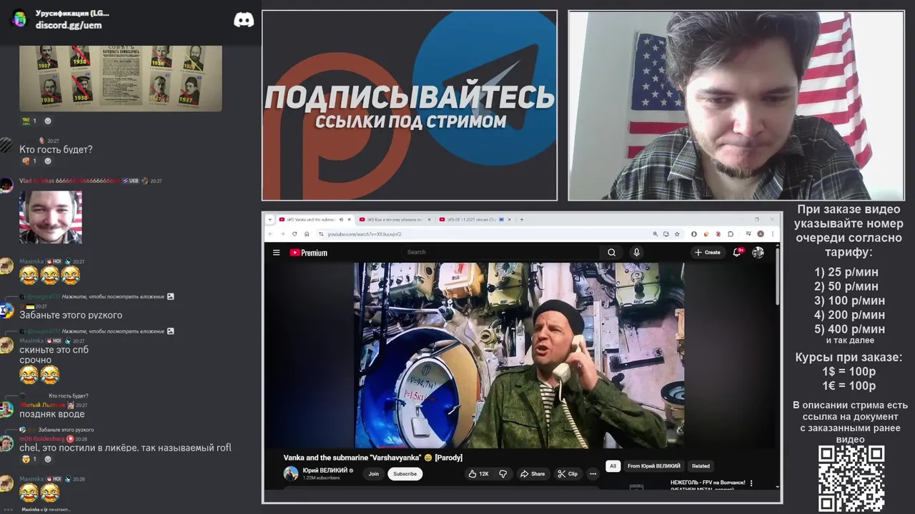The image size is (915, 514).
Task: Open Юрий ВЕЛИКИЙ channel avatar
Action: 291,474
